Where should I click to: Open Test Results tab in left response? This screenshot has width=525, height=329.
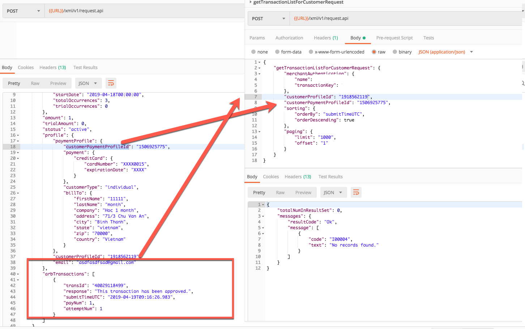[85, 68]
